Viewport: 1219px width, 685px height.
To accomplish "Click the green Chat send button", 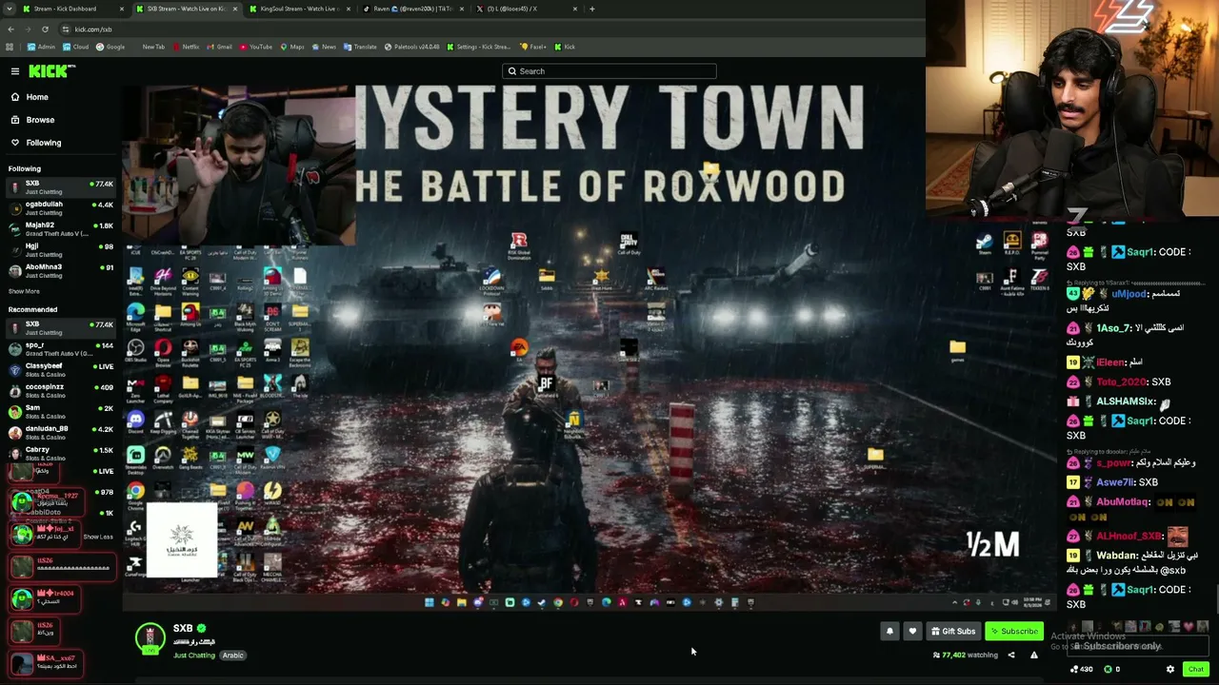I will pos(1195,669).
